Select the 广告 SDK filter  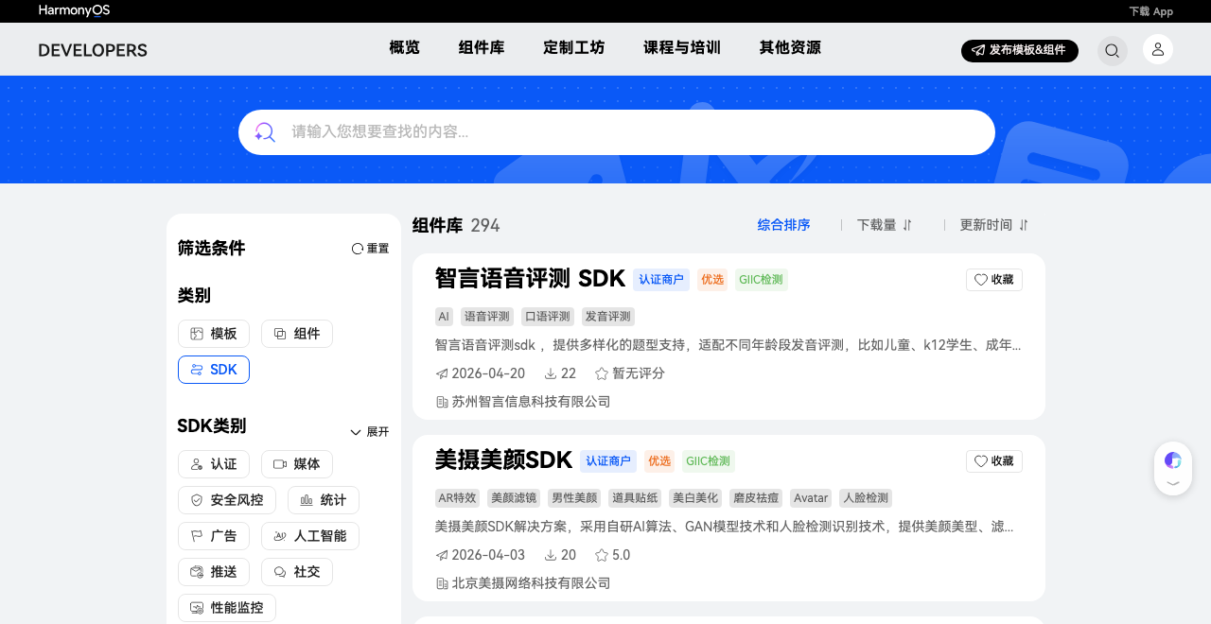tap(214, 536)
